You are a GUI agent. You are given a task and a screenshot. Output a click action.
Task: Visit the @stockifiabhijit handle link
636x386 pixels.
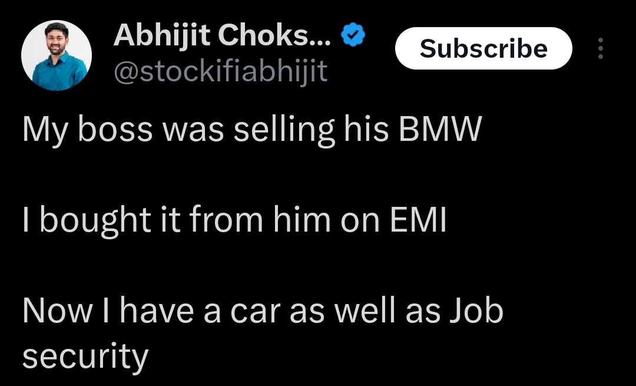pyautogui.click(x=220, y=72)
